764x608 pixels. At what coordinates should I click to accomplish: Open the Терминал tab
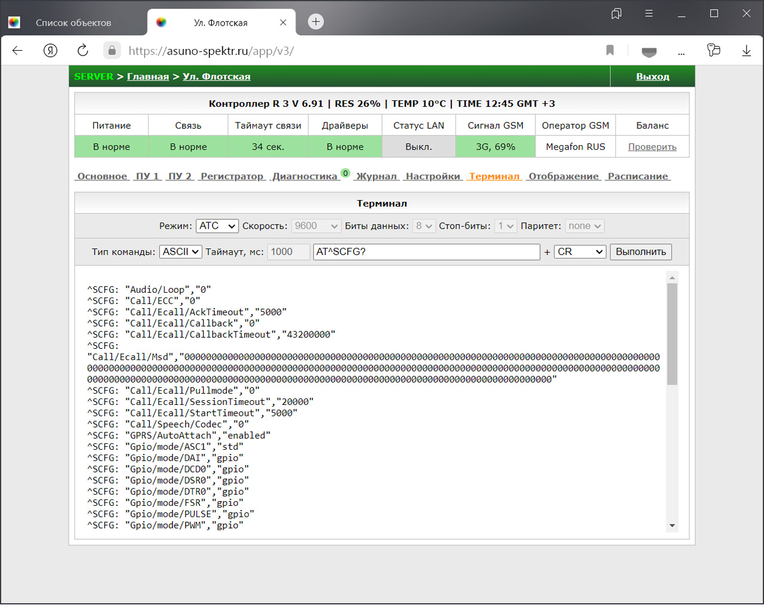(494, 176)
